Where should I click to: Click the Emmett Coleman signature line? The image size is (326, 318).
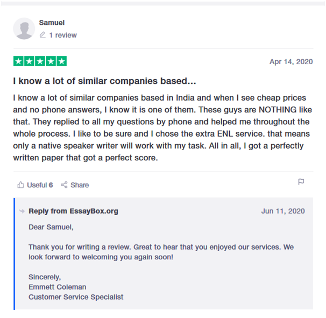click(58, 287)
